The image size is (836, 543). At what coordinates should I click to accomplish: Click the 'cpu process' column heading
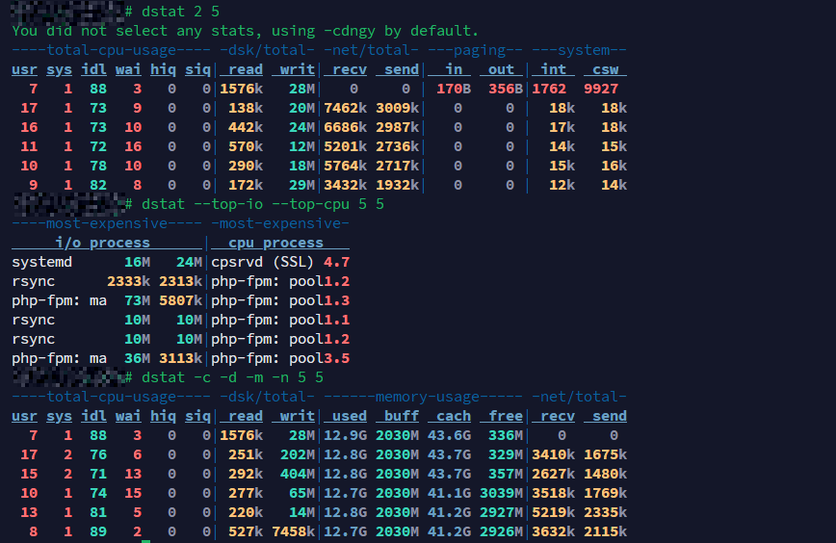point(275,243)
